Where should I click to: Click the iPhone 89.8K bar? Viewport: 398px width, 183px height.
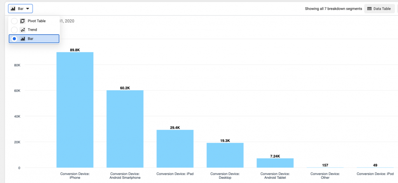coord(75,110)
